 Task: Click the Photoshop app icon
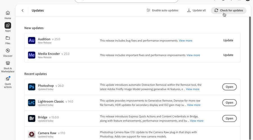point(31,87)
